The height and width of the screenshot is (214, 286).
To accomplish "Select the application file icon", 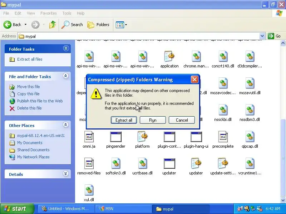I will coord(169,56).
